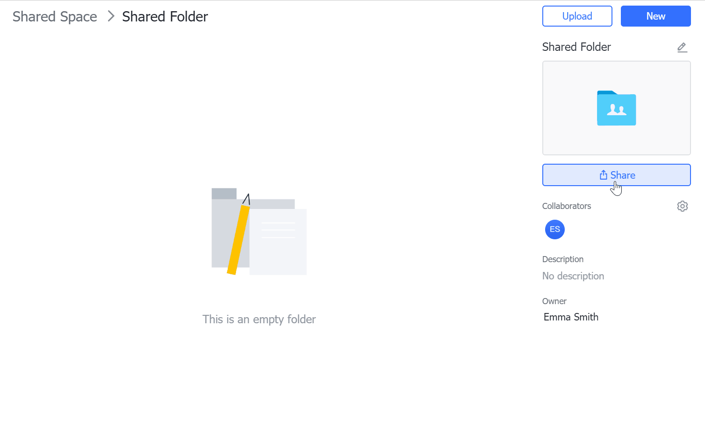Edit the 'No description' placeholder text
Screen dimensions: 705x431
point(573,276)
